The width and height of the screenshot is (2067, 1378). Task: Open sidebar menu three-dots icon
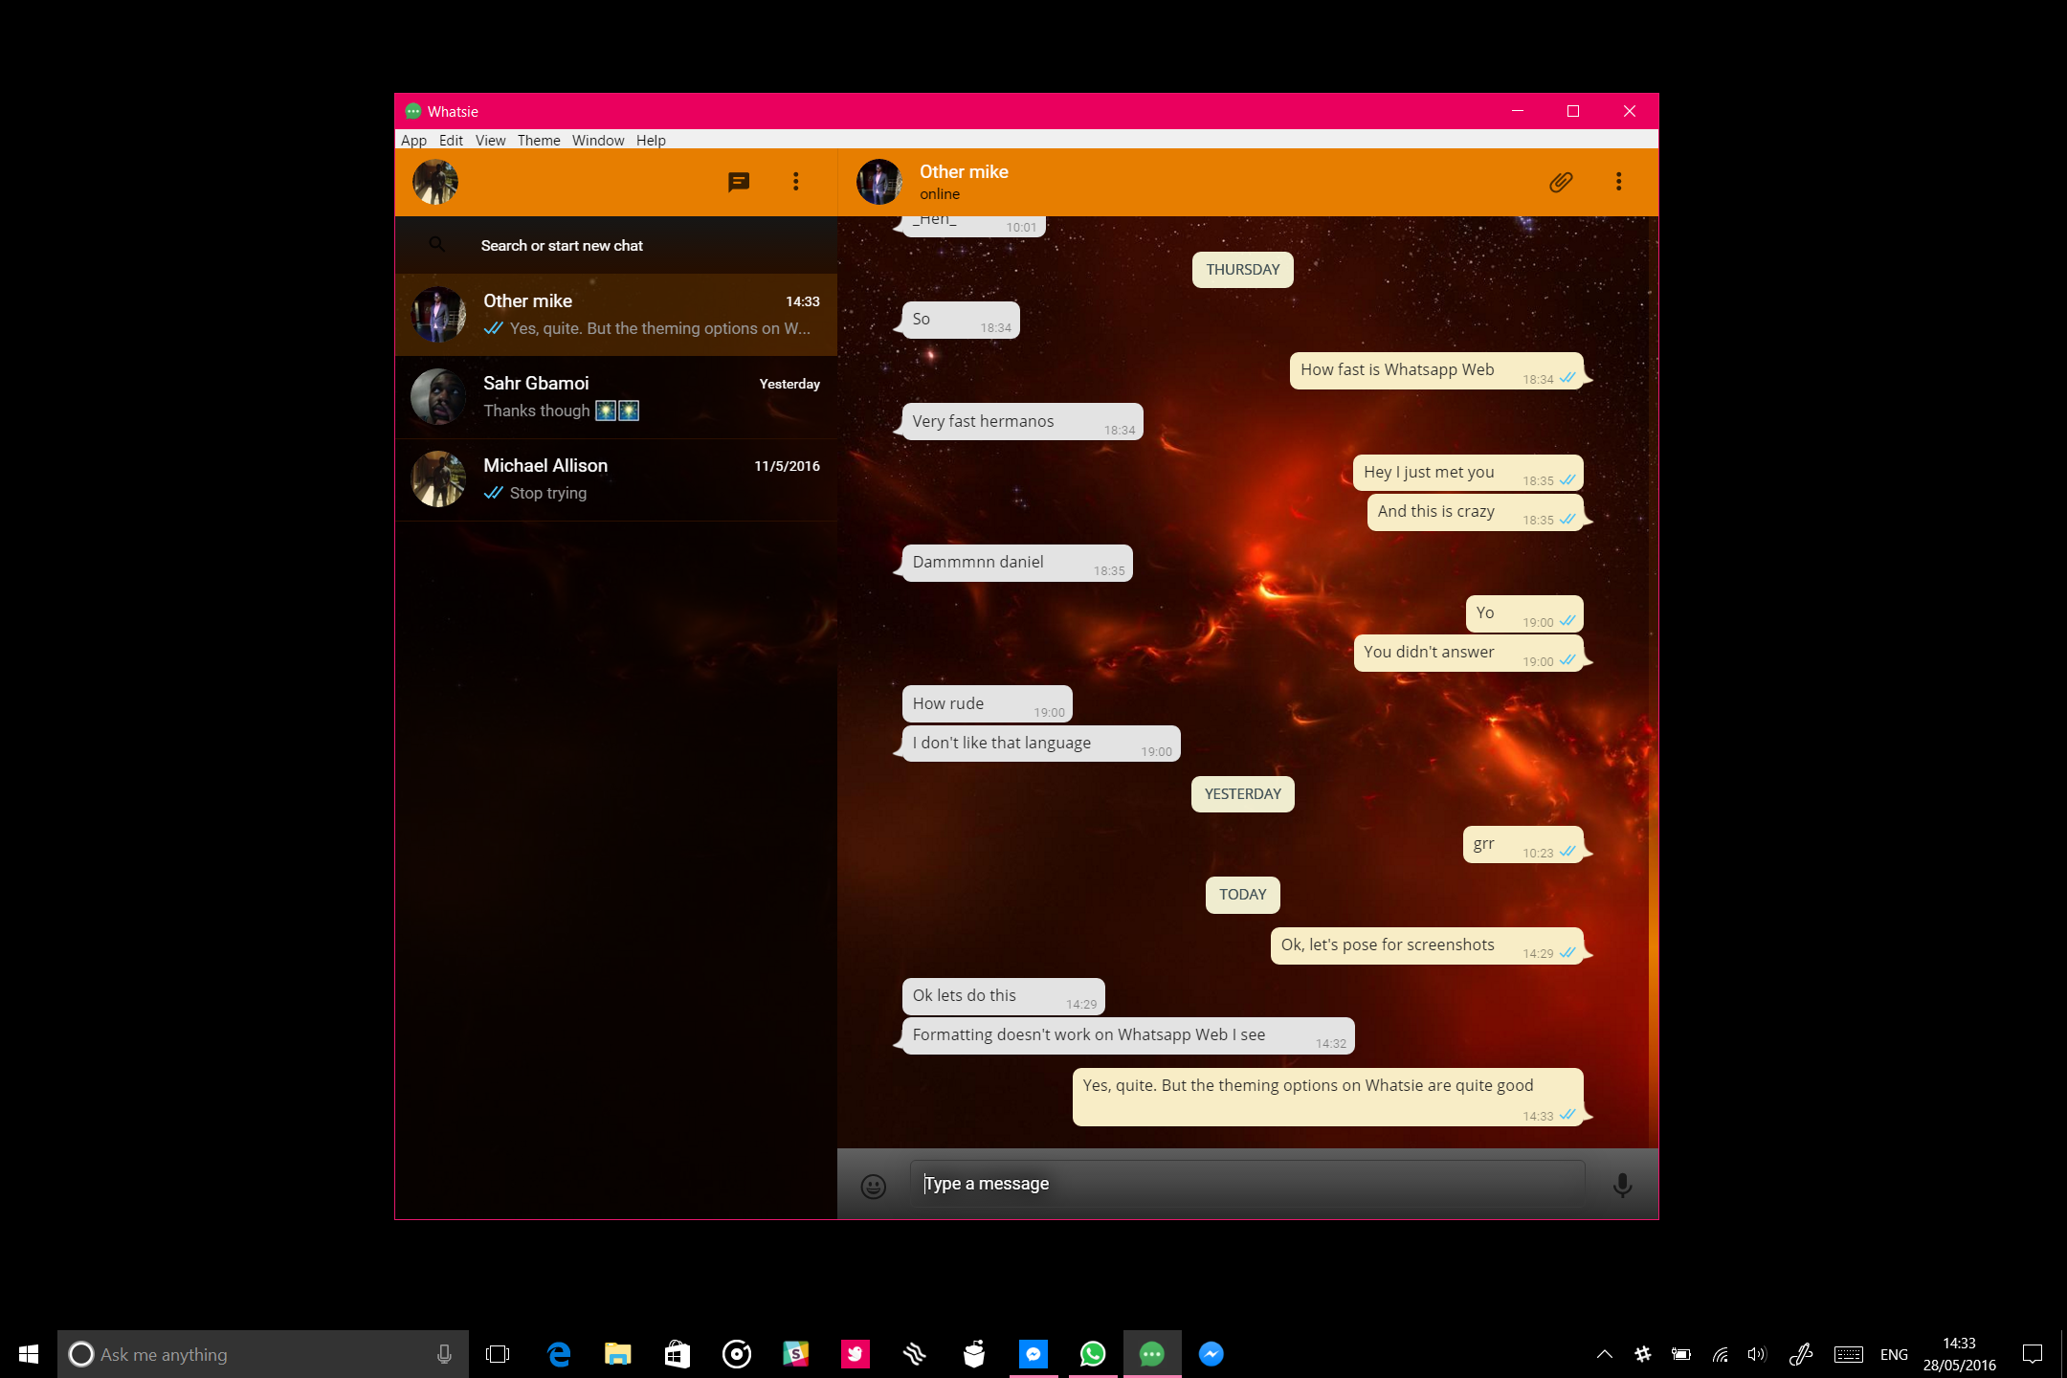[x=795, y=182]
